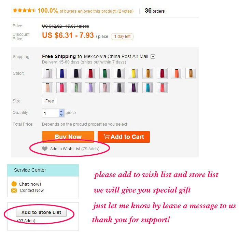Click the Contact Now envelope icon
Viewport: 239px width, 239px height.
point(14,191)
